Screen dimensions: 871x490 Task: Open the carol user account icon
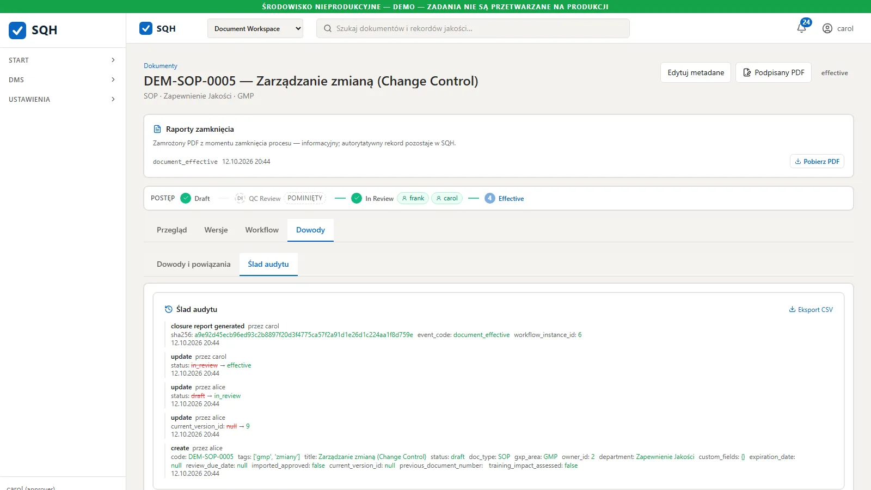tap(827, 28)
